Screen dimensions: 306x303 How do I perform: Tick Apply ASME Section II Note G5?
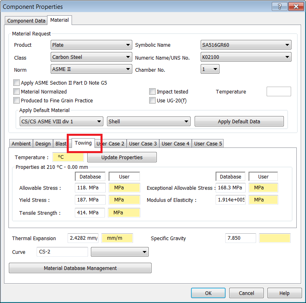click(16, 83)
